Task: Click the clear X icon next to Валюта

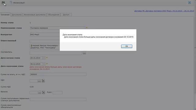Action: [x=43, y=92]
